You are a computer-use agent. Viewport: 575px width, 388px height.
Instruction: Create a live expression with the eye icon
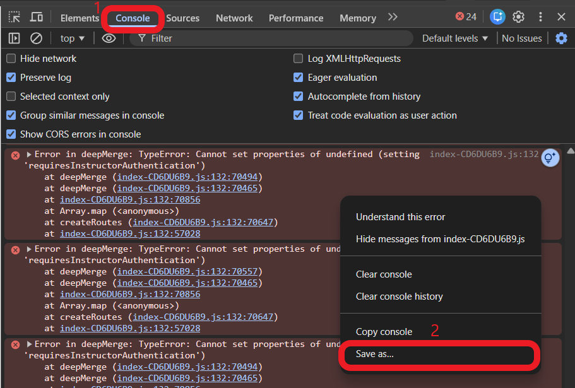pos(109,38)
